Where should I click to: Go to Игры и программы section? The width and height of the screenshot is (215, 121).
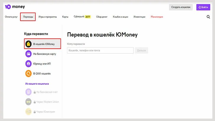pos(48,17)
